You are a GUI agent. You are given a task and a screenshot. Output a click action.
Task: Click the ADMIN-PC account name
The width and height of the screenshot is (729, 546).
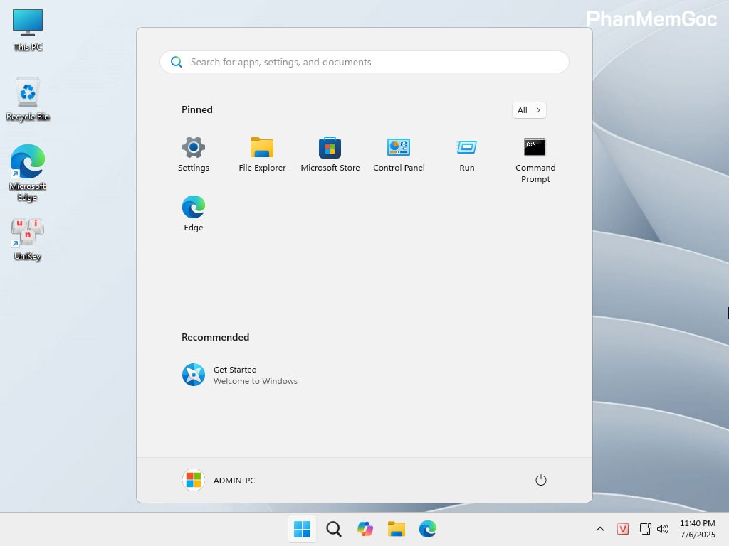point(234,480)
